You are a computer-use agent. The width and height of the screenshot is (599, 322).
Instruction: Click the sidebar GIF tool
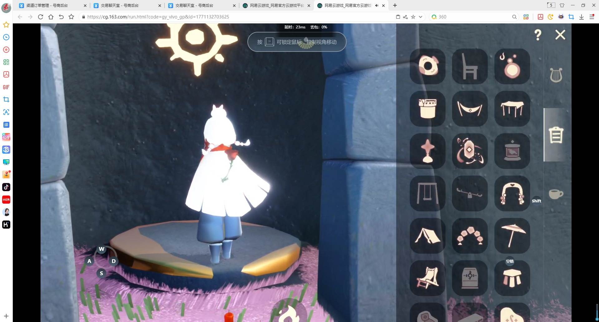[x=6, y=87]
